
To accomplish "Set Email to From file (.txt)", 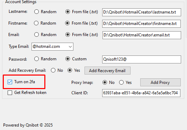I will point(82,35).
